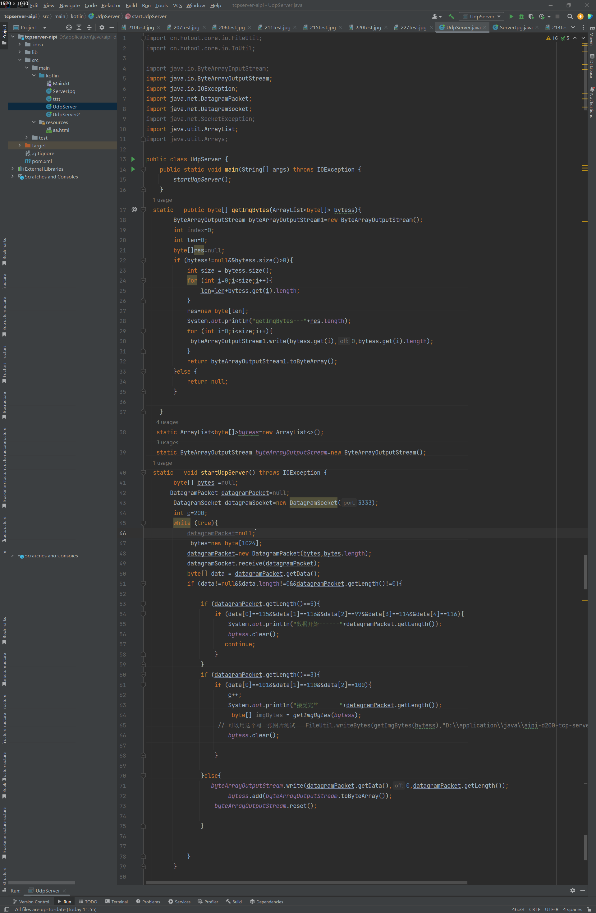
Task: Click the editor horizontal scrollbar
Action: click(306, 883)
